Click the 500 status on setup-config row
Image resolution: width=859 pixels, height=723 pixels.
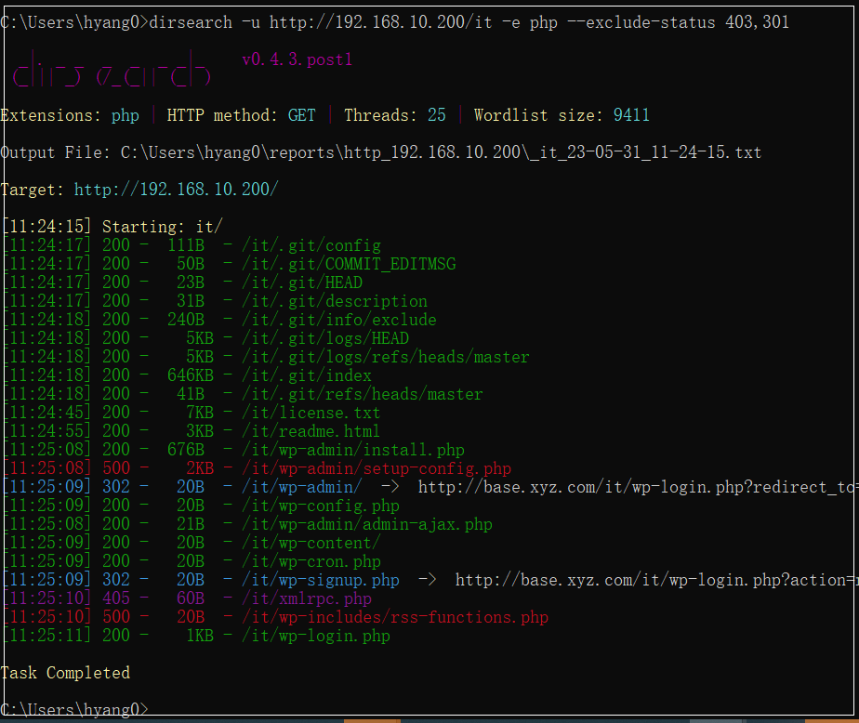[116, 468]
